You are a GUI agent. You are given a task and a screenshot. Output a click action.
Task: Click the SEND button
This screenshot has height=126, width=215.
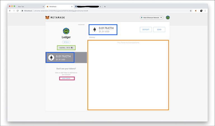pos(159,29)
